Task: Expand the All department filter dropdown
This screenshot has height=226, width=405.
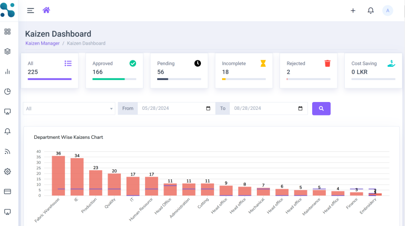Action: pyautogui.click(x=69, y=109)
